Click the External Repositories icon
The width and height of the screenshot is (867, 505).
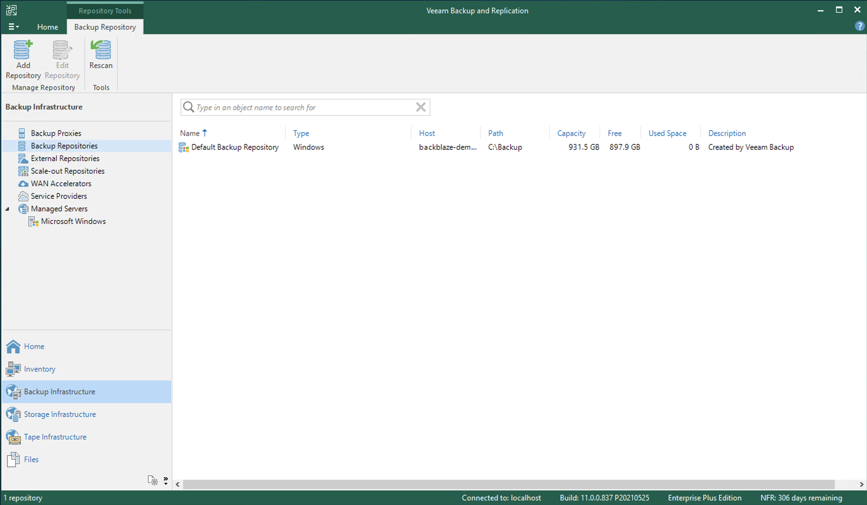[x=23, y=158]
